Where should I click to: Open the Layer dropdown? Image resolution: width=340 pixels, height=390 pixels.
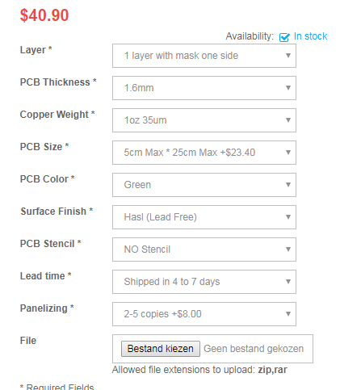tap(204, 56)
